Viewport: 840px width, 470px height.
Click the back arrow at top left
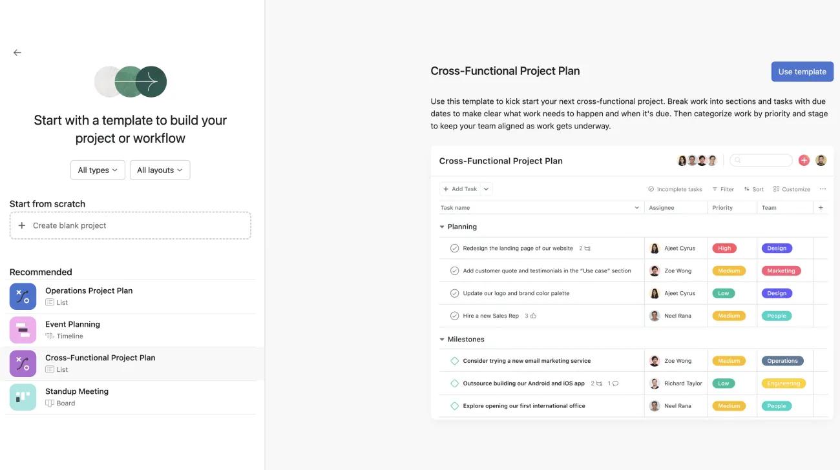click(x=16, y=52)
